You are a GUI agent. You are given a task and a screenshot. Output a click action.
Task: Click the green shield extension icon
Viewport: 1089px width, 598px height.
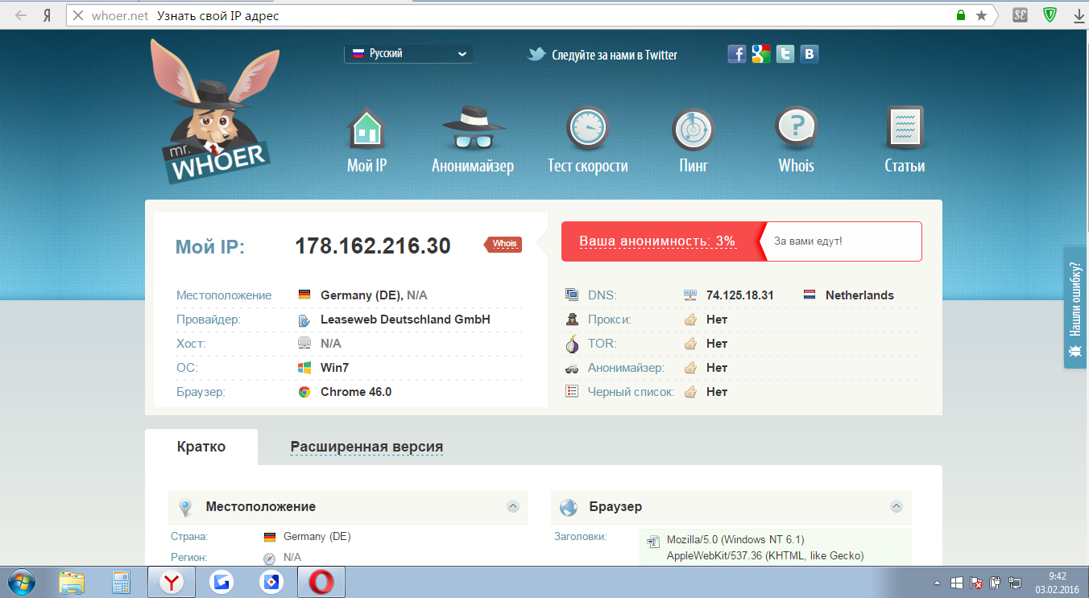coord(1050,15)
